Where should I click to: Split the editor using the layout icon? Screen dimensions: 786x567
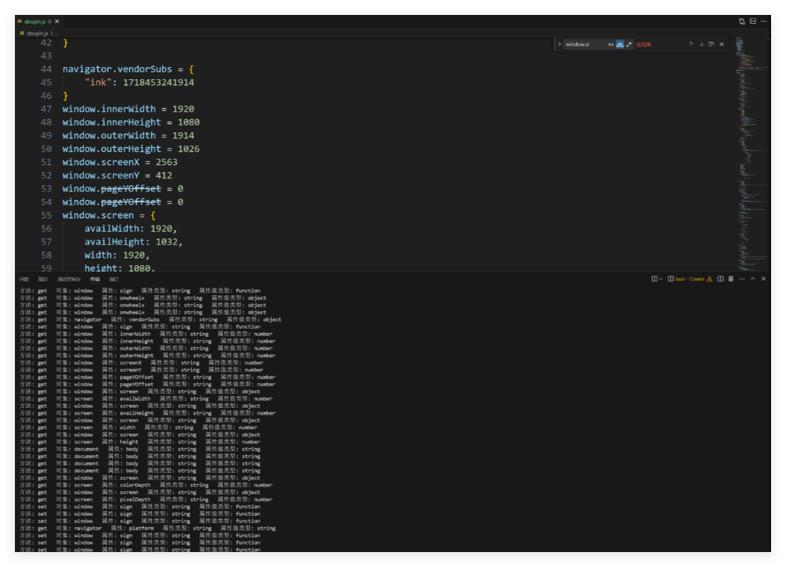coord(753,22)
